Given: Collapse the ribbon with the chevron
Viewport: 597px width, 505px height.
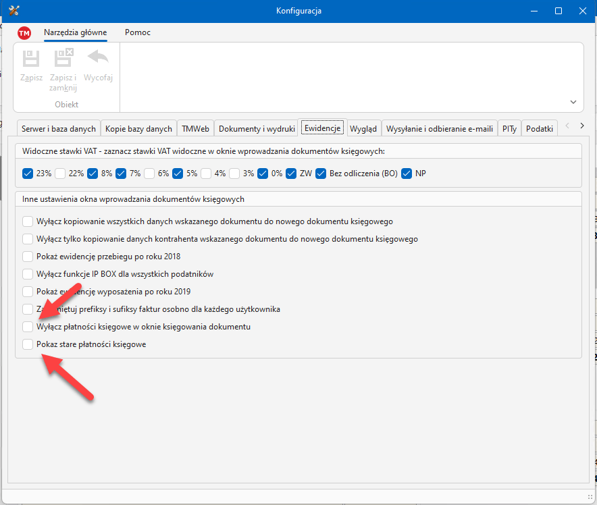Looking at the screenshot, I should pyautogui.click(x=573, y=102).
